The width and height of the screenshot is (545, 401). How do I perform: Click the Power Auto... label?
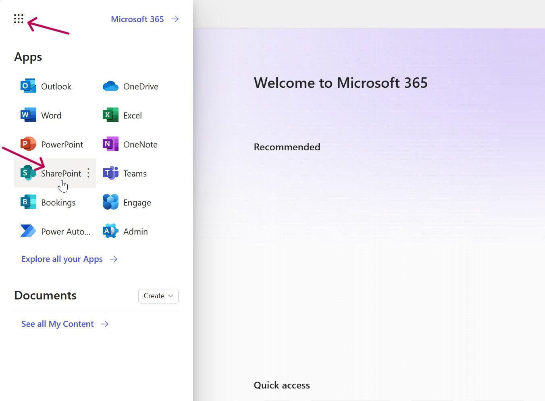pos(66,231)
